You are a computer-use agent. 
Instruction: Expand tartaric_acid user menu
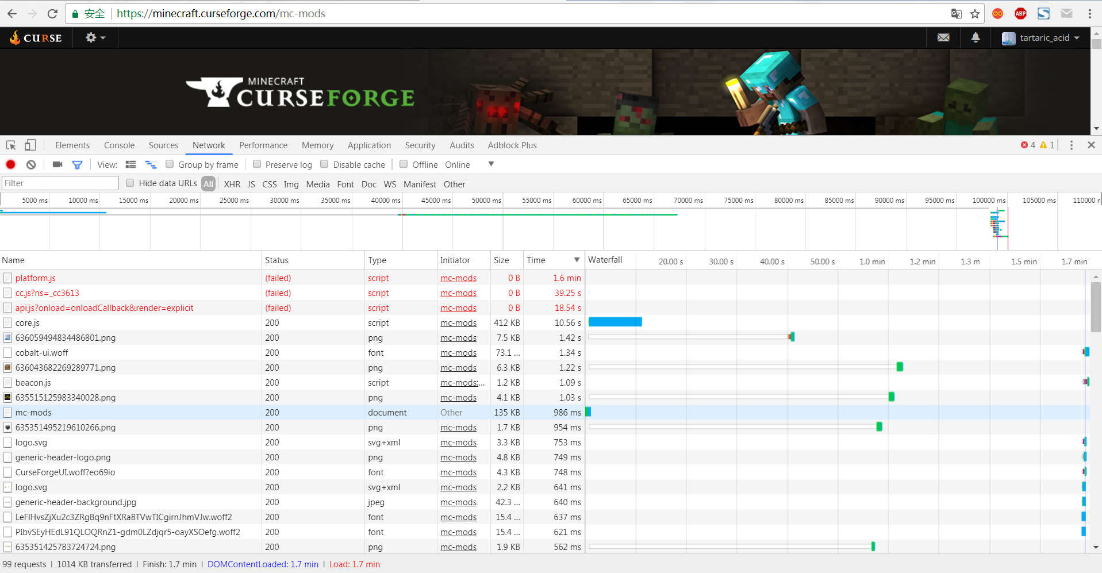tap(1040, 38)
